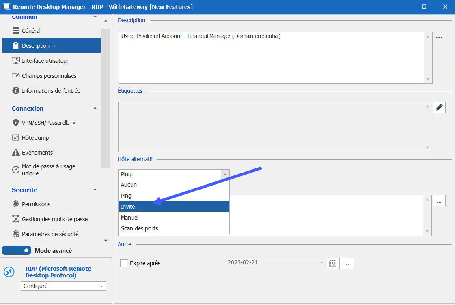Open Général section in sidebar
The image size is (455, 305).
tap(31, 31)
